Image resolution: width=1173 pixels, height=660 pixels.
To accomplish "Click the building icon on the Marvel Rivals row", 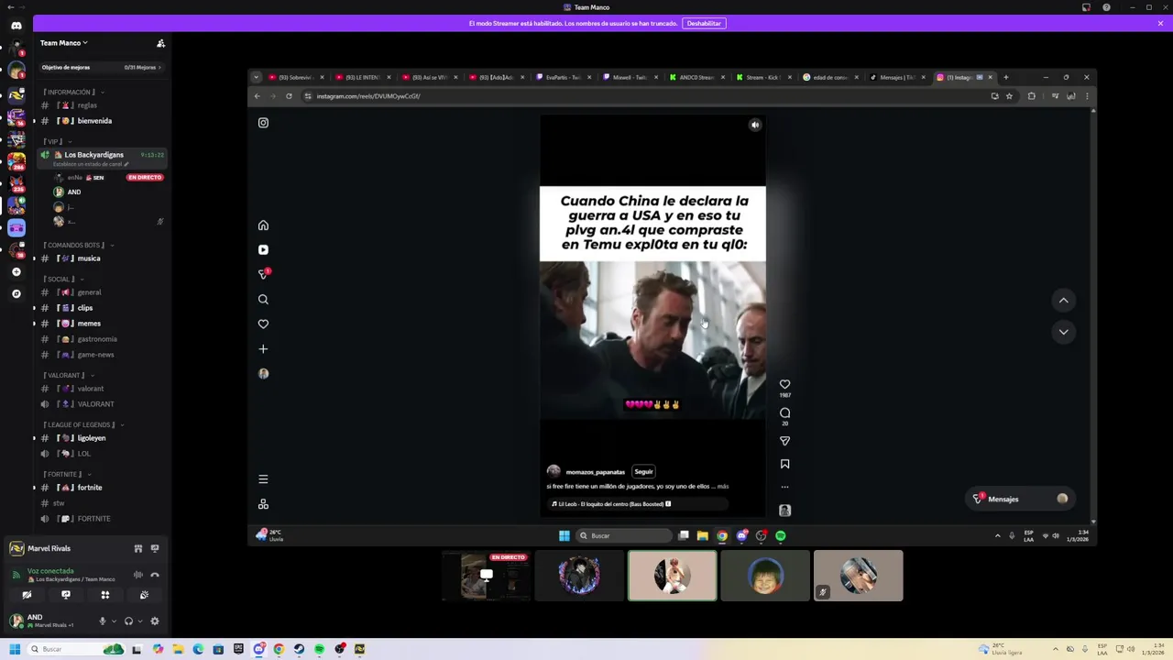I will pyautogui.click(x=138, y=548).
